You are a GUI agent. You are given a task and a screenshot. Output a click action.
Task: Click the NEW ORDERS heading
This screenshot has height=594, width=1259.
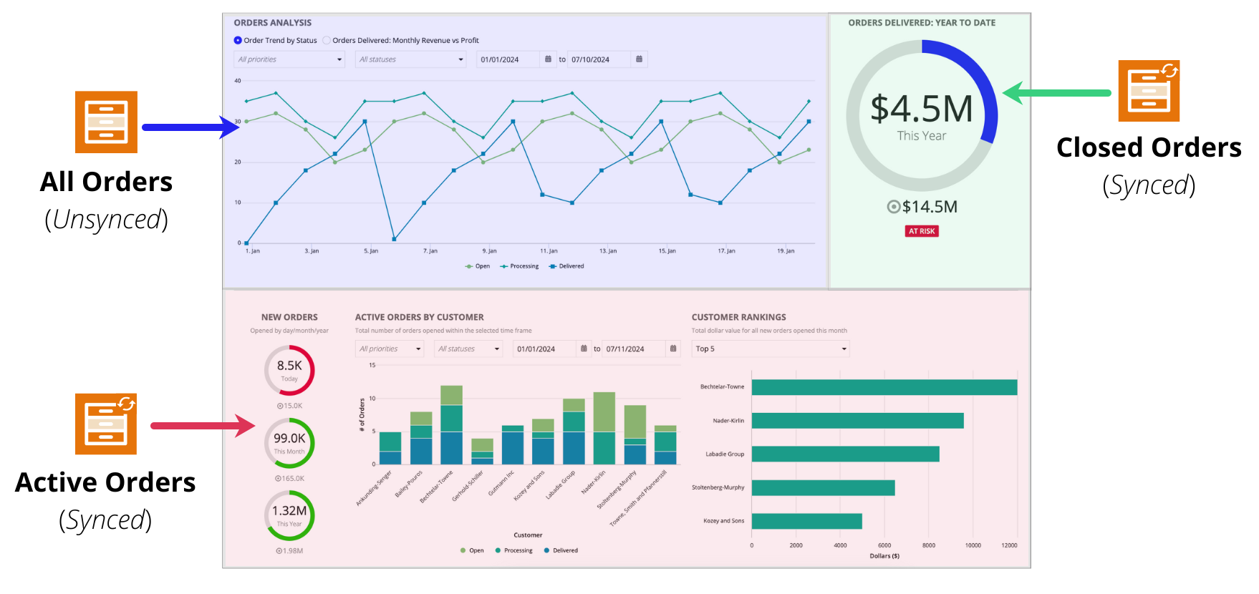pos(289,317)
